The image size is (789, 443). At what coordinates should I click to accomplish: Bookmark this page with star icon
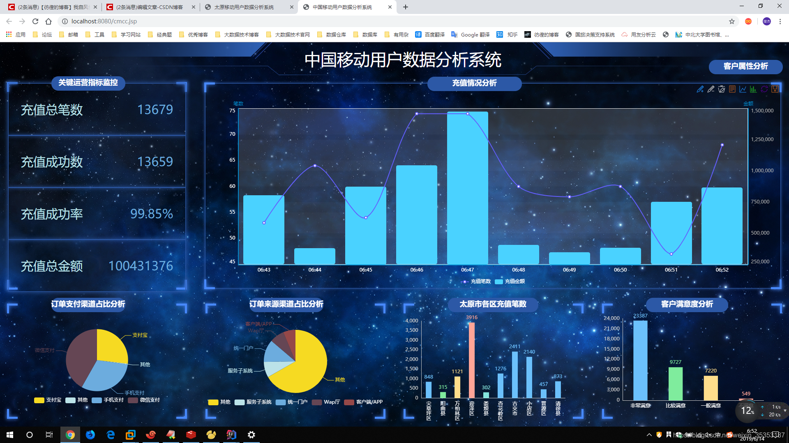click(x=732, y=21)
